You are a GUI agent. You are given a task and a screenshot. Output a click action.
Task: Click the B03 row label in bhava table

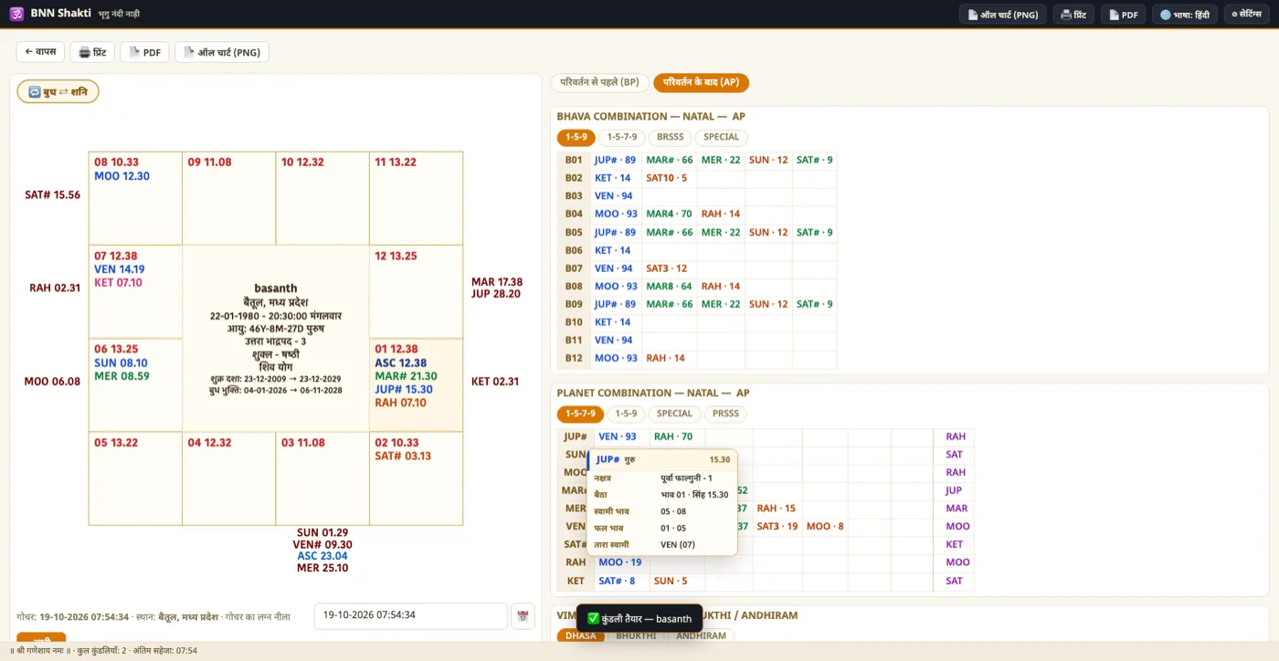574,196
